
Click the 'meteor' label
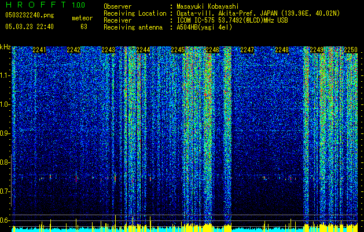[x=82, y=18]
